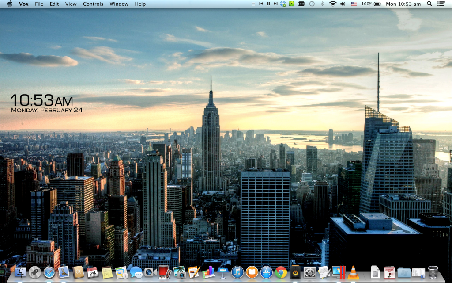
Task: Open Google Chrome in the Dock
Action: click(281, 272)
